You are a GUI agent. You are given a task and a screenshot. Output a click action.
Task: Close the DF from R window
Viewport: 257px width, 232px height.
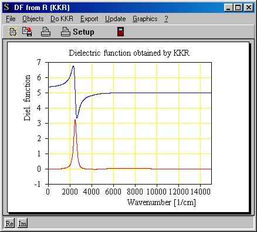coord(249,8)
